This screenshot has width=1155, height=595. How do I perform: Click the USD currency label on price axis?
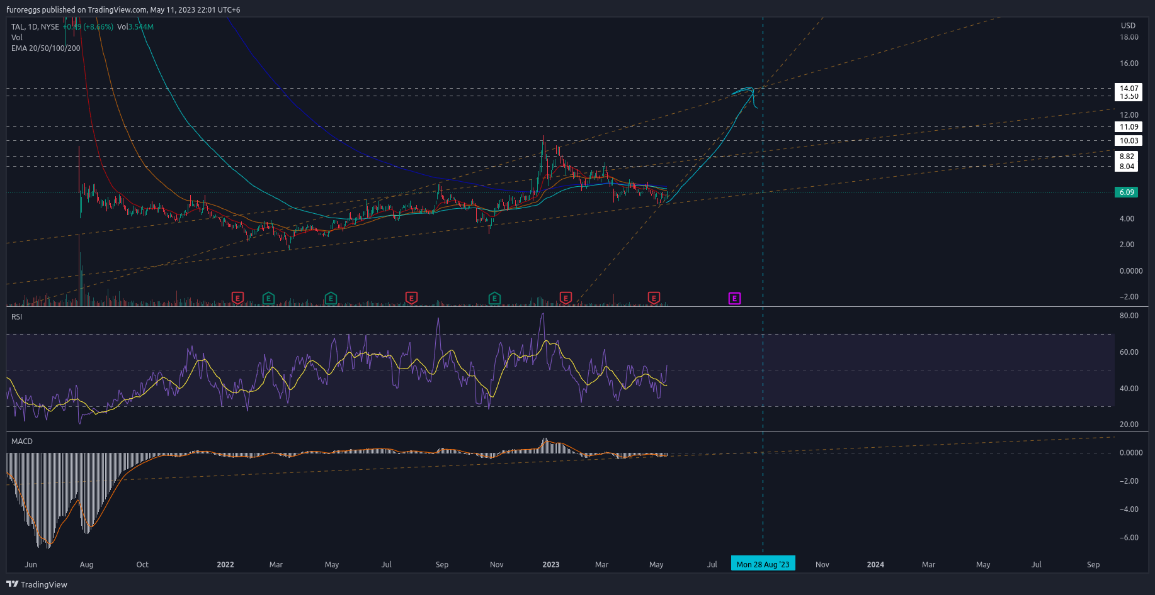coord(1128,26)
